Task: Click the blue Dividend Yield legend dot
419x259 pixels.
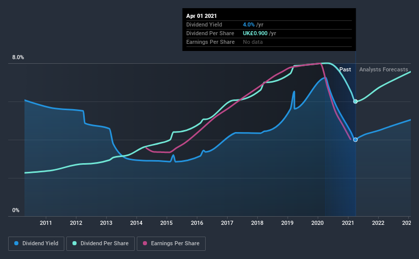Action: click(x=16, y=243)
